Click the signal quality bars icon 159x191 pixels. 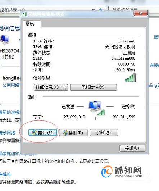tap(130, 78)
